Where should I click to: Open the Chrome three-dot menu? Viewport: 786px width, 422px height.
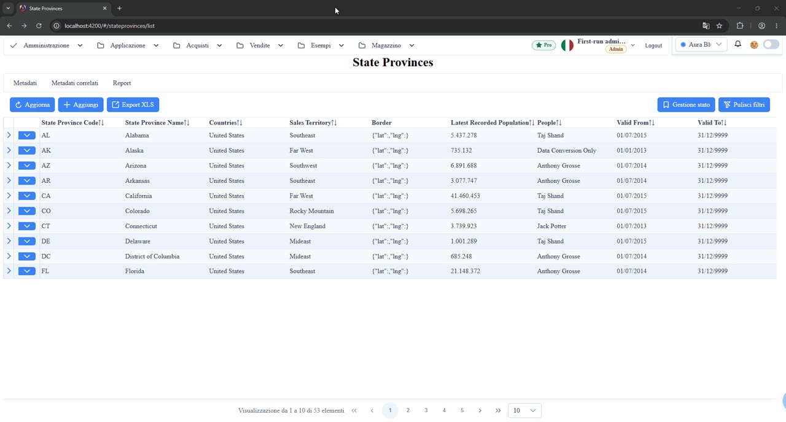coord(777,26)
